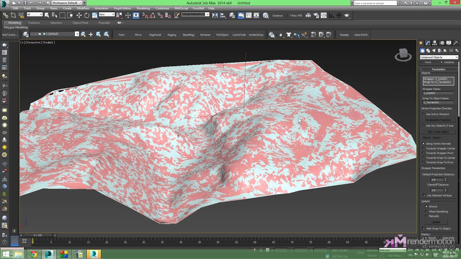Click the Toggle Ribbon icon on the main toolbar
Viewport: 461px width, 259px height.
click(x=241, y=15)
